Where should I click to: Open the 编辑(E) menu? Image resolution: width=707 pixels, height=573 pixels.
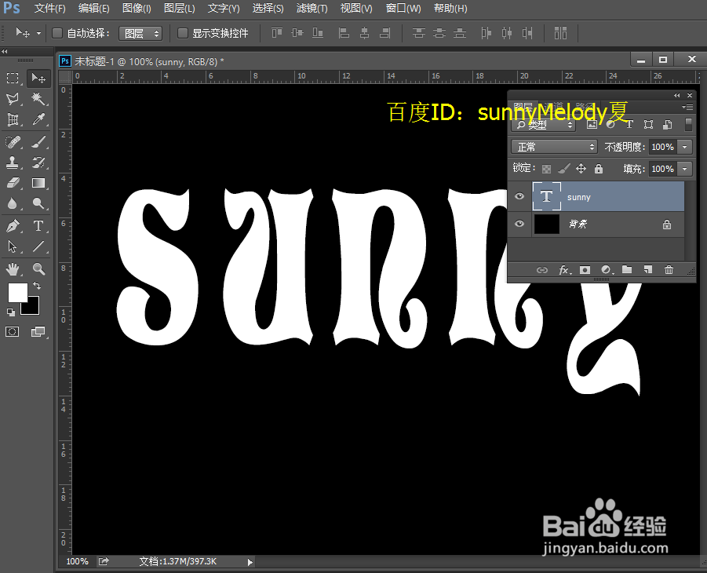[94, 8]
